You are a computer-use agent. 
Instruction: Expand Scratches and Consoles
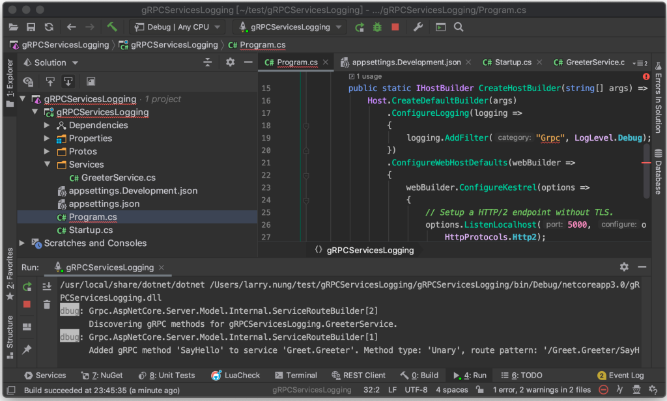(x=22, y=243)
